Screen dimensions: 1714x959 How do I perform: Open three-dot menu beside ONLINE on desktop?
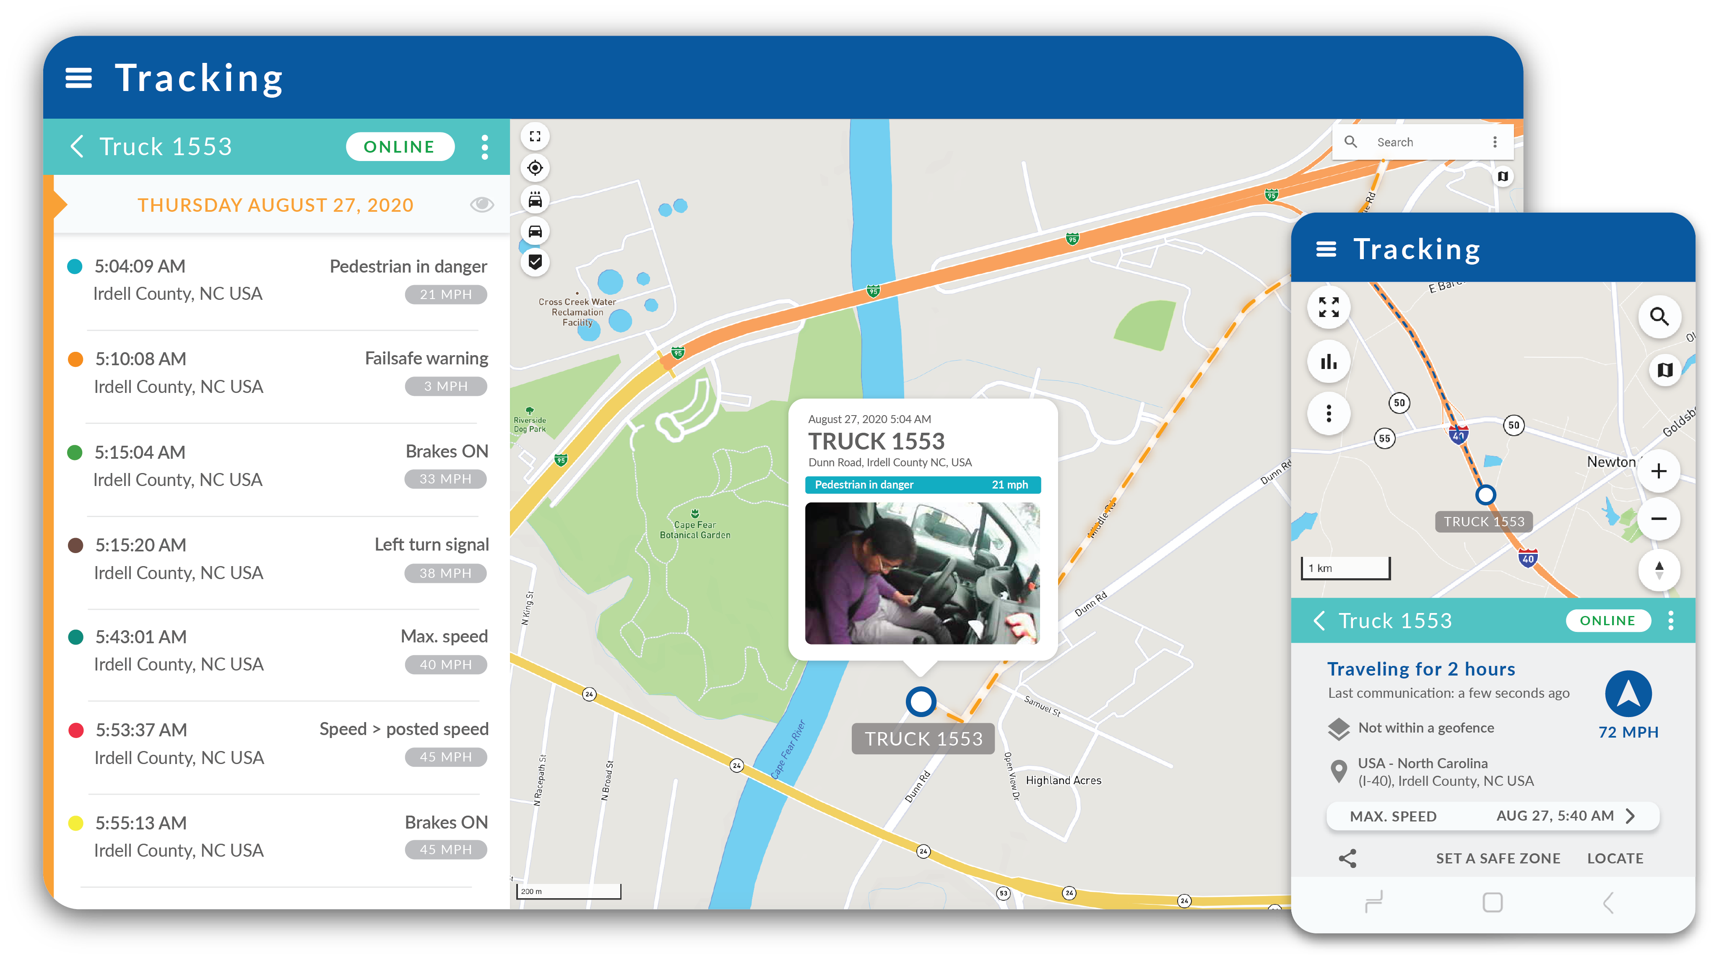coord(484,146)
